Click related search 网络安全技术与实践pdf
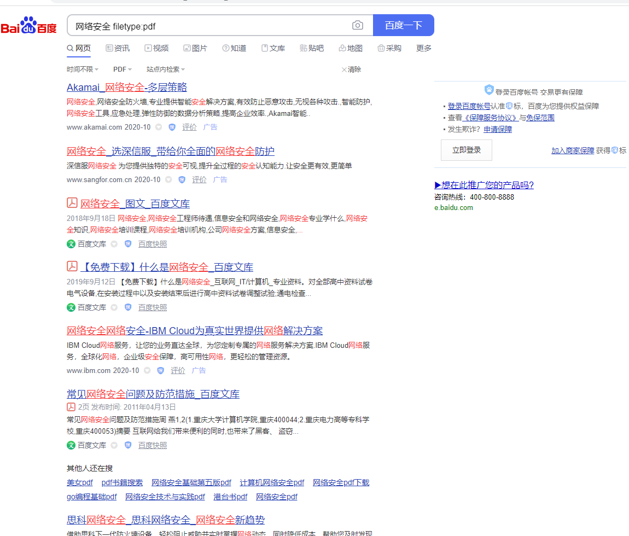 pyautogui.click(x=165, y=497)
